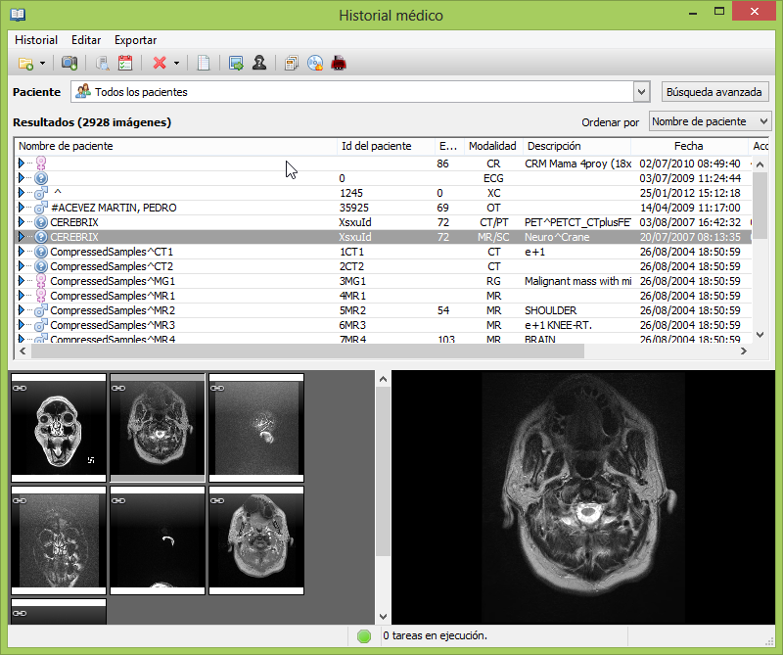The height and width of the screenshot is (655, 783).
Task: Click the PET^PETCT_CTplusFE description
Action: point(577,222)
